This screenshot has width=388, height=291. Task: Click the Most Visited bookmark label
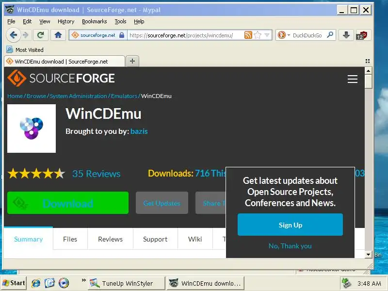(30, 50)
